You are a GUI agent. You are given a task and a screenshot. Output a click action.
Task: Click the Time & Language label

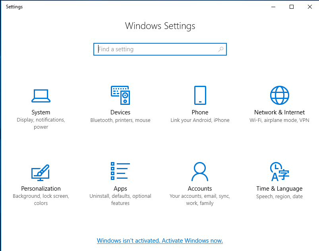coord(279,189)
